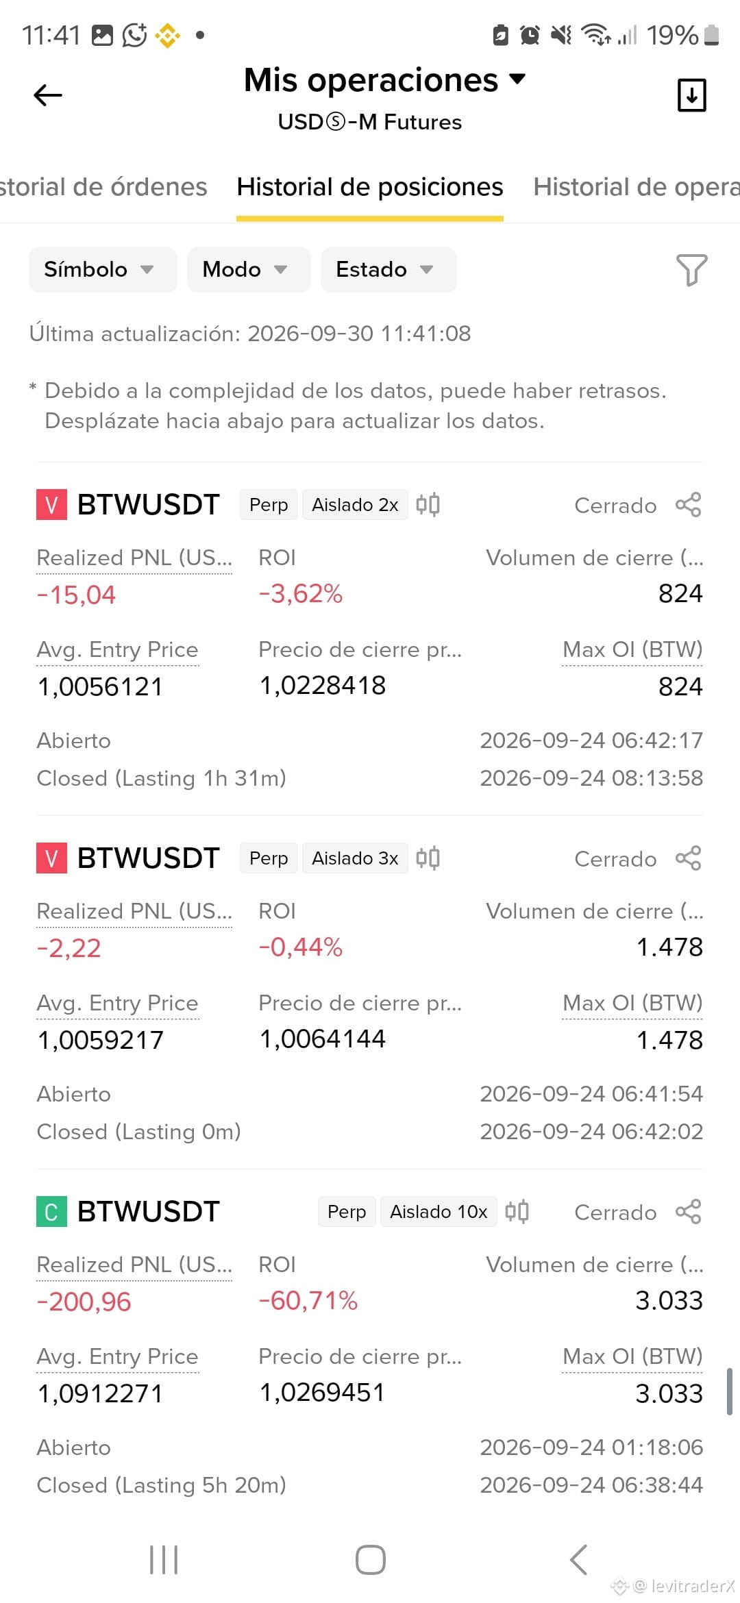Tap the download export icon
The height and width of the screenshot is (1603, 740).
[x=691, y=95]
